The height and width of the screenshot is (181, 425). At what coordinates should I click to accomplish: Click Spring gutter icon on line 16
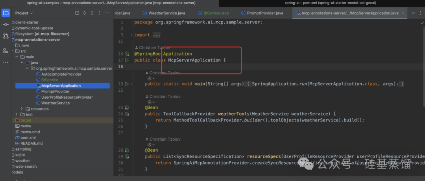tap(127, 54)
